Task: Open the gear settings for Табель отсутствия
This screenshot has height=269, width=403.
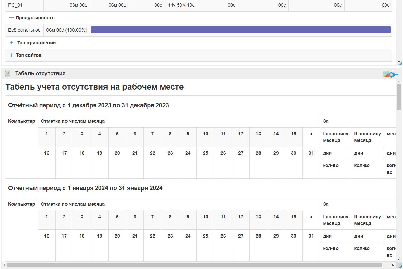Action: pyautogui.click(x=391, y=74)
